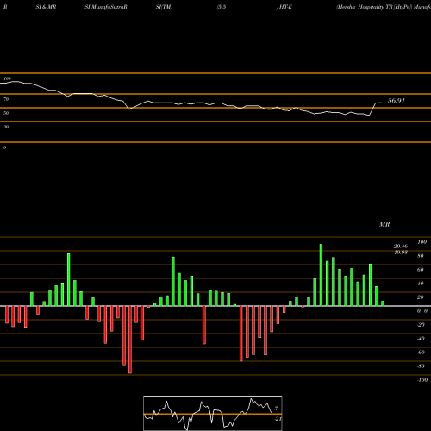Click the RSI axis label 100
This screenshot has width=431, height=431.
pyautogui.click(x=7, y=78)
